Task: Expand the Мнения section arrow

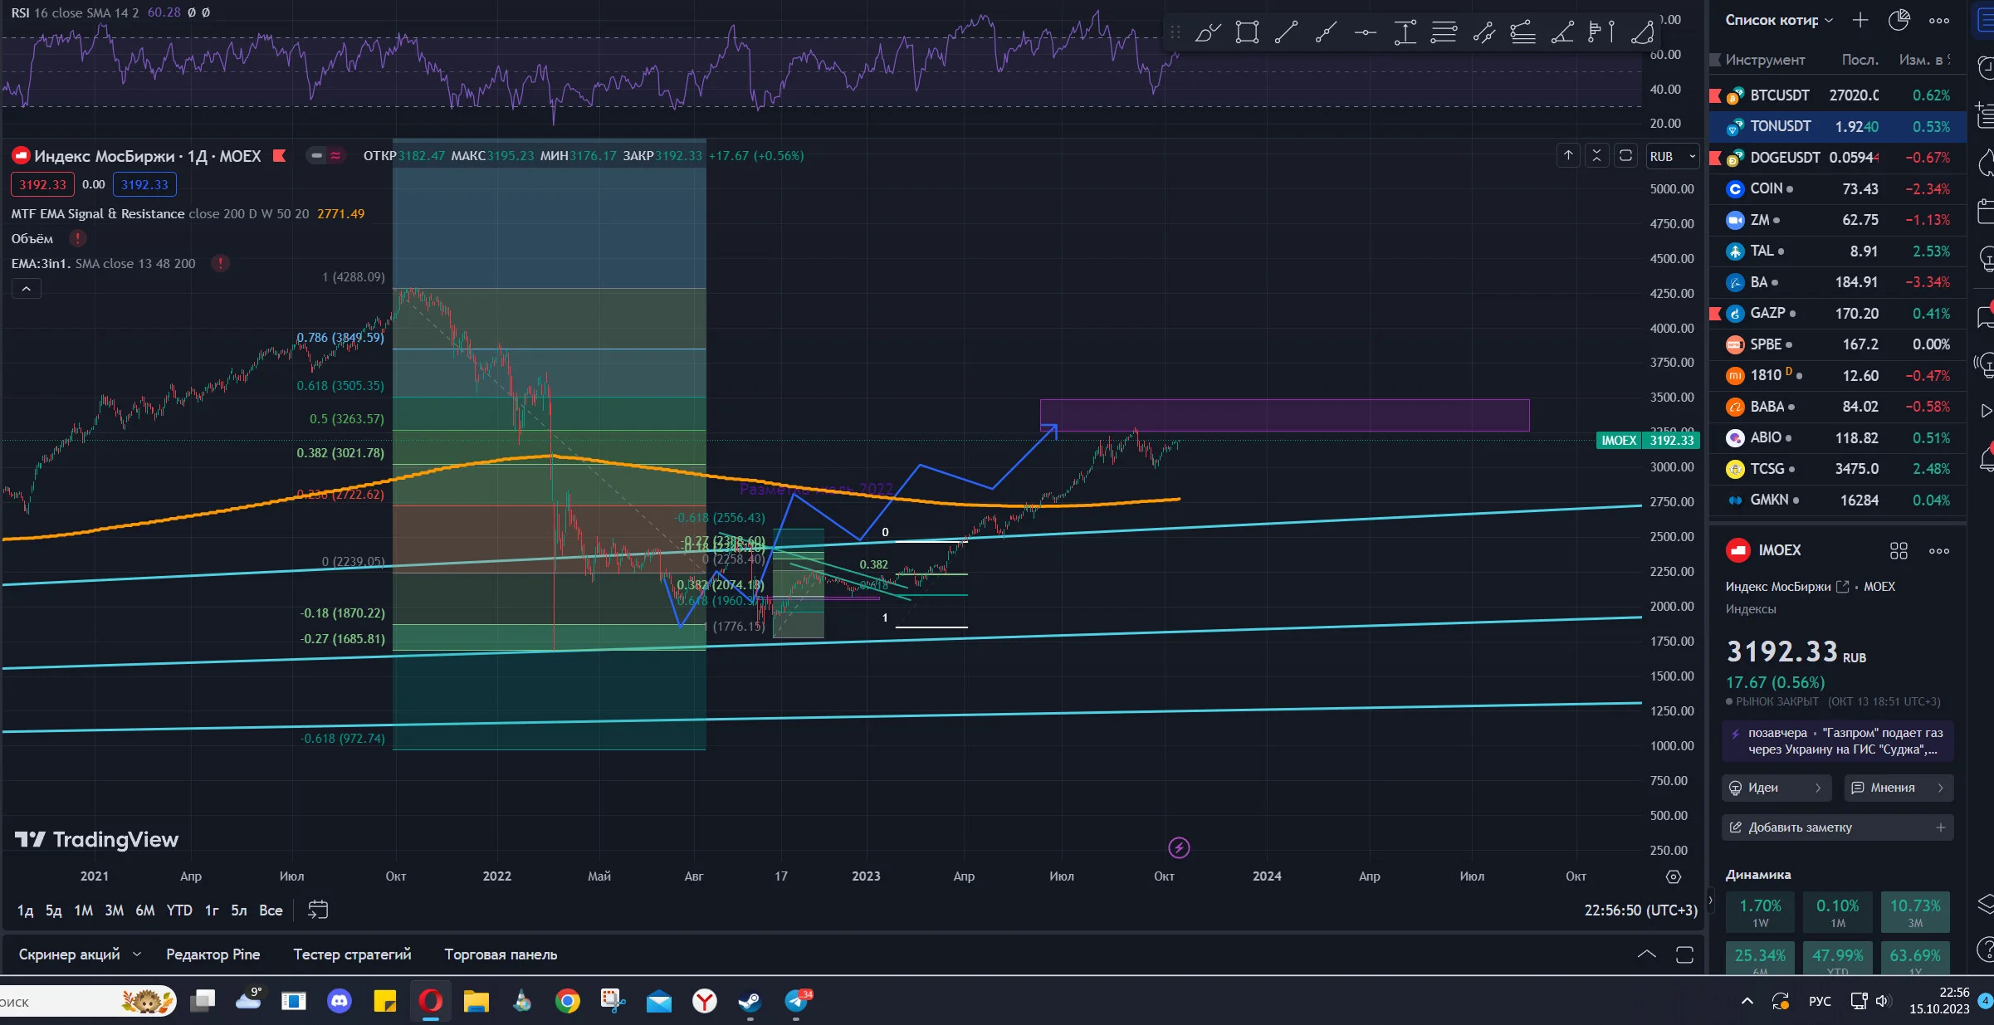Action: (1940, 788)
